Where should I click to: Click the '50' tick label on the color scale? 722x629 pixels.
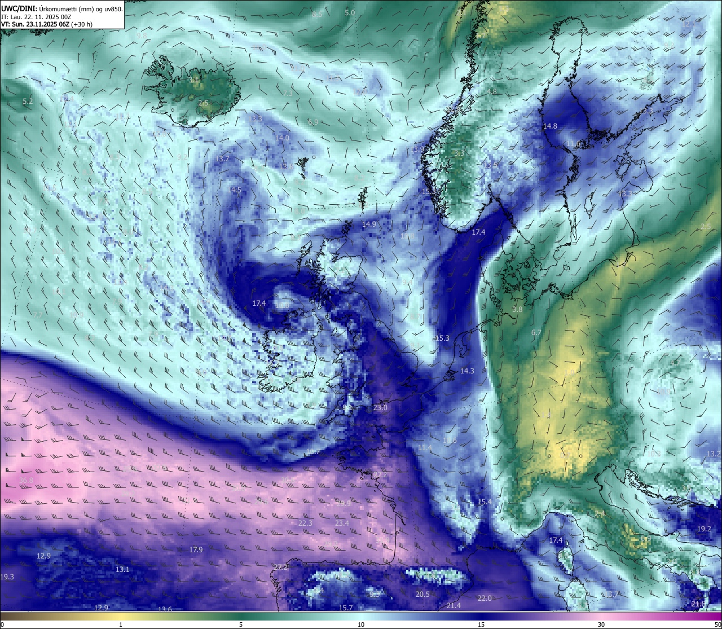(717, 624)
